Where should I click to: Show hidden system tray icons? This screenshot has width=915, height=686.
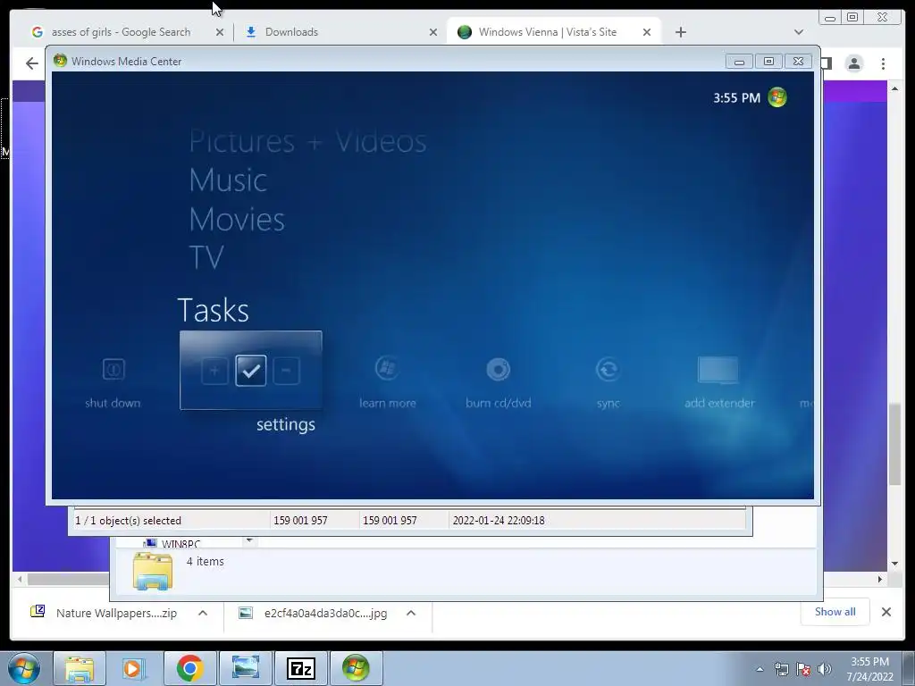[760, 669]
